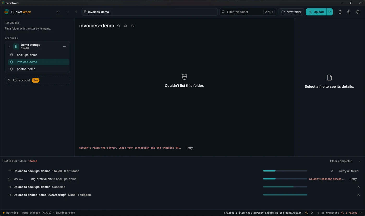
Task: Click Clear completed
Action: (x=341, y=161)
